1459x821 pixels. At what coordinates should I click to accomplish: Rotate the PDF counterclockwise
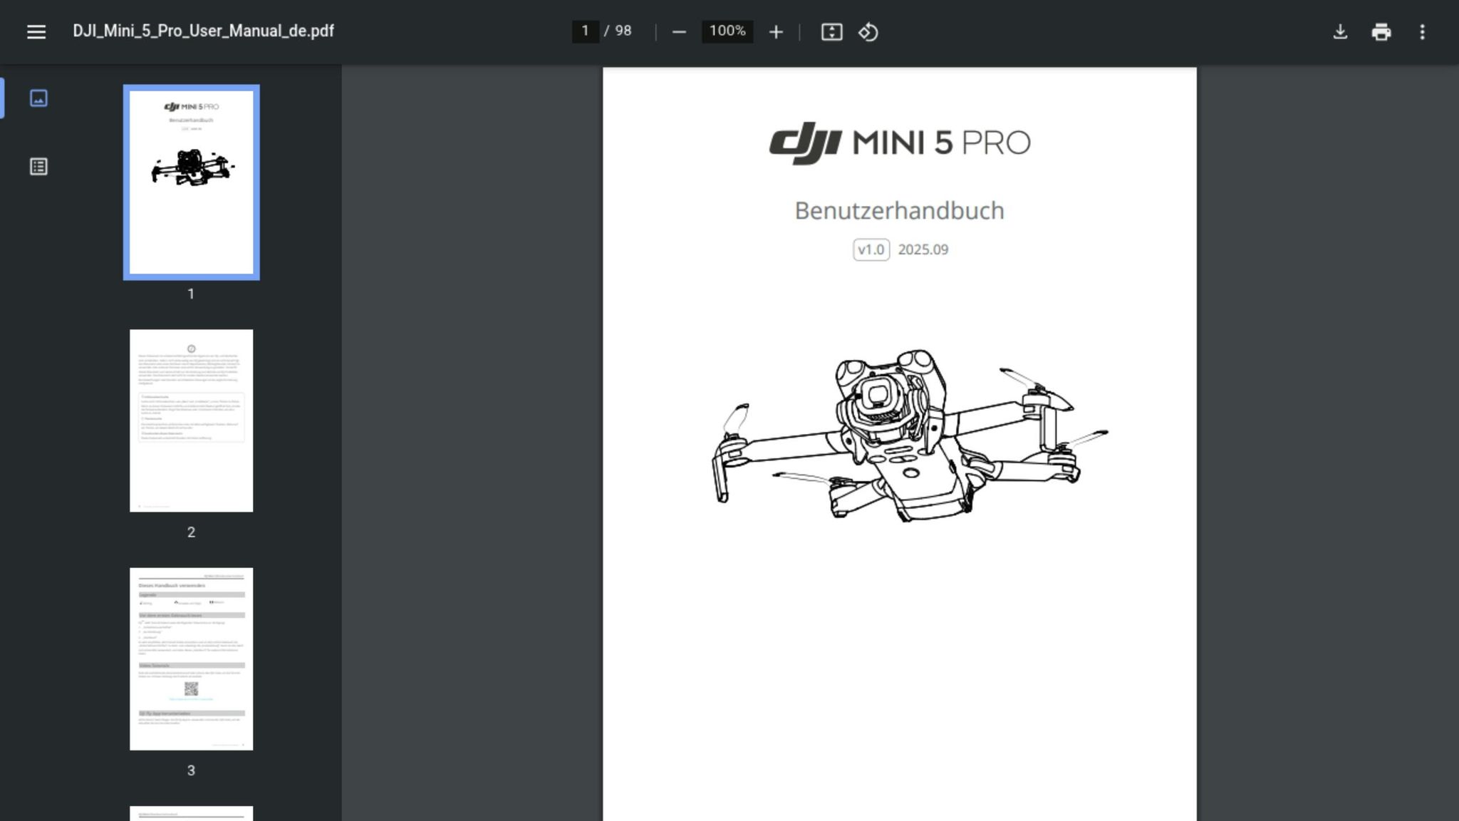(x=870, y=31)
